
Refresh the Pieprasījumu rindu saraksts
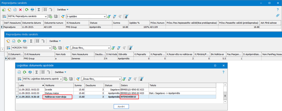19,41
